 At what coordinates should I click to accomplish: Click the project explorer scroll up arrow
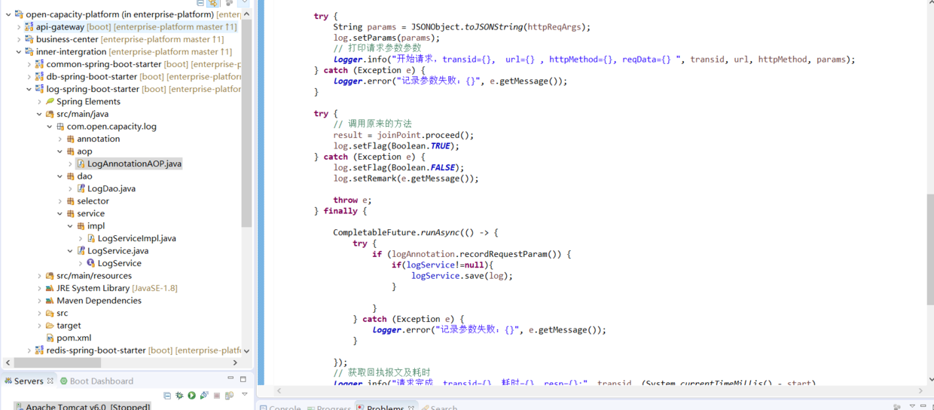[246, 14]
